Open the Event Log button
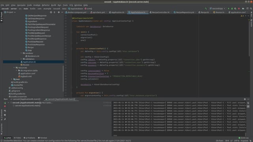Screen dimensions: 253x142 pos(244,138)
